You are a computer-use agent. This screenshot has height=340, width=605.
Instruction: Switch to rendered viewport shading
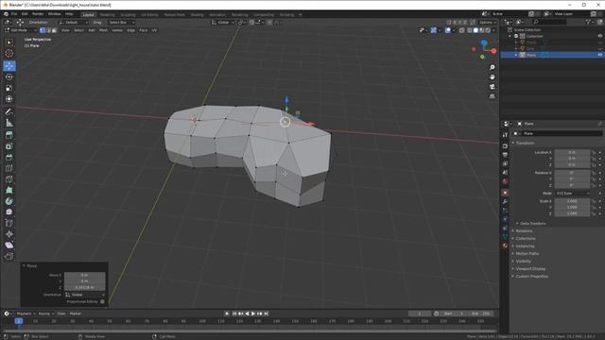488,30
